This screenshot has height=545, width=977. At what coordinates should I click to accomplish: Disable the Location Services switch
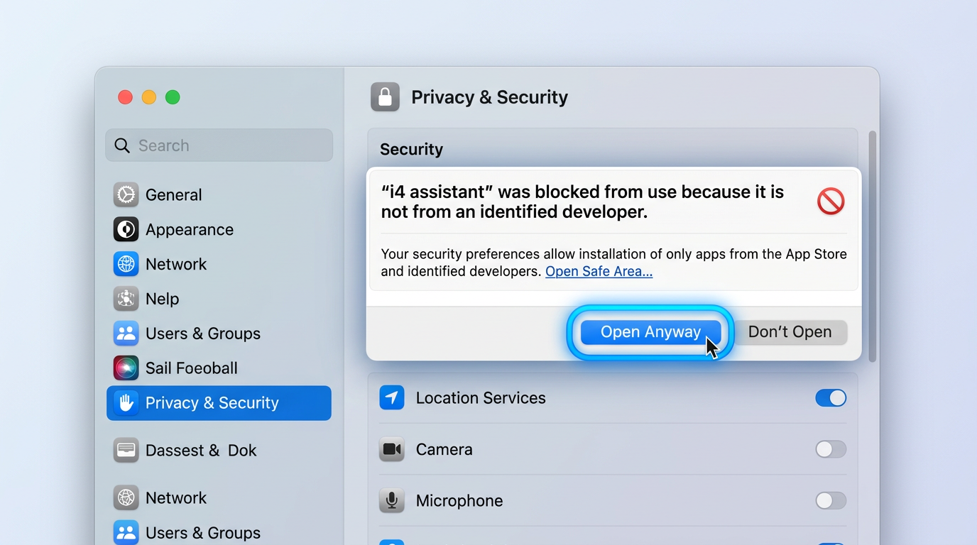pos(830,398)
